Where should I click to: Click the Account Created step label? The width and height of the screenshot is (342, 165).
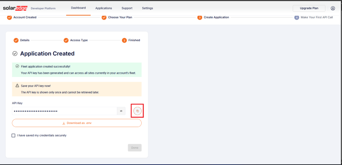tap(25, 17)
